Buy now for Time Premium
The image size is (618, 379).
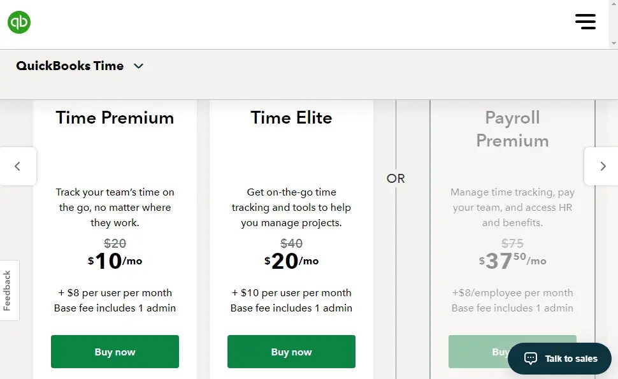[x=115, y=352]
